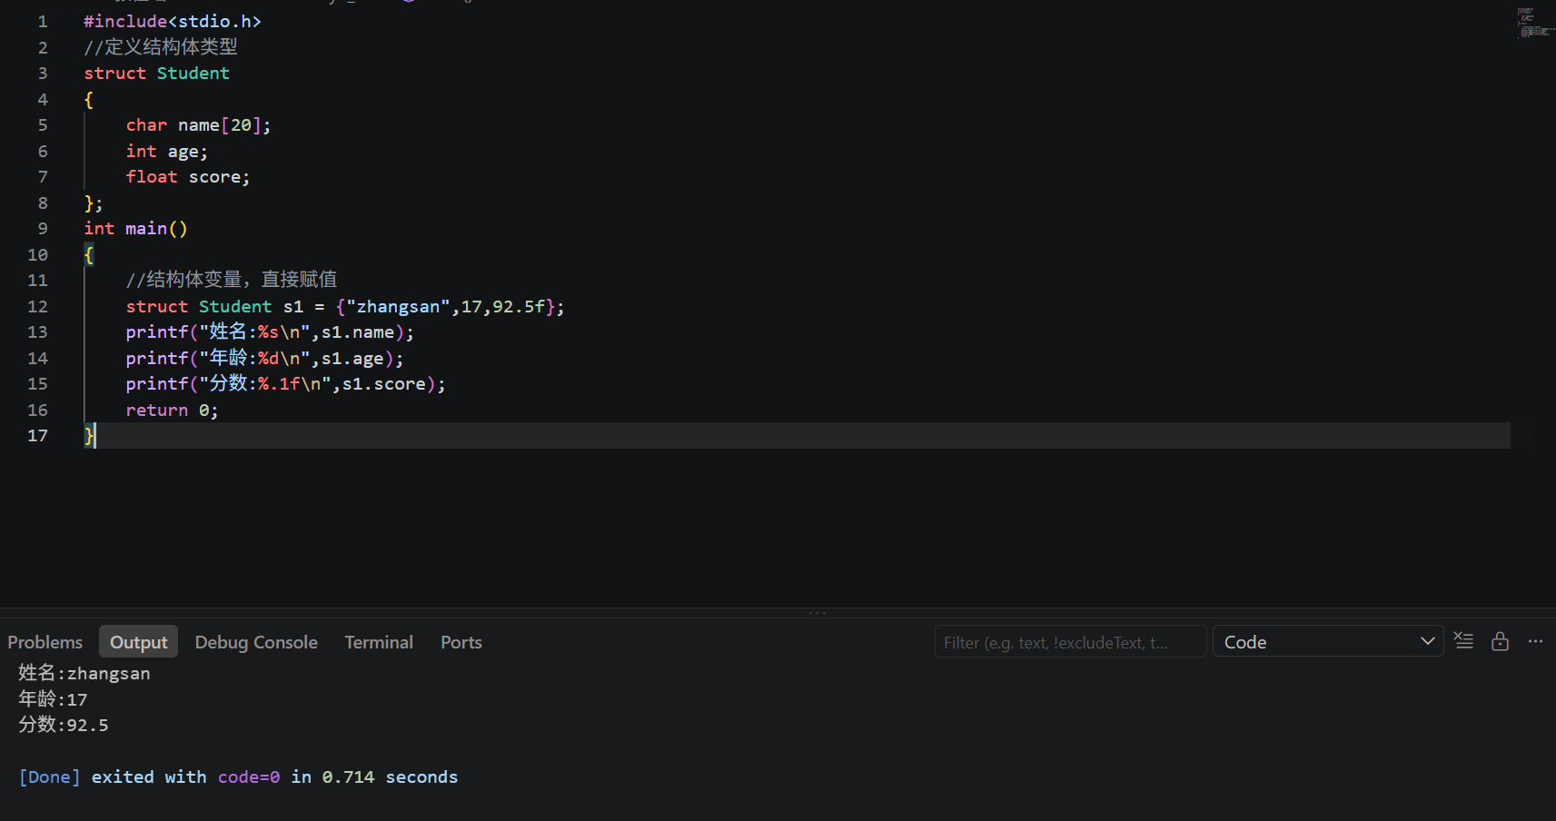1556x821 pixels.
Task: Switch to the Terminal tab
Action: coord(379,642)
